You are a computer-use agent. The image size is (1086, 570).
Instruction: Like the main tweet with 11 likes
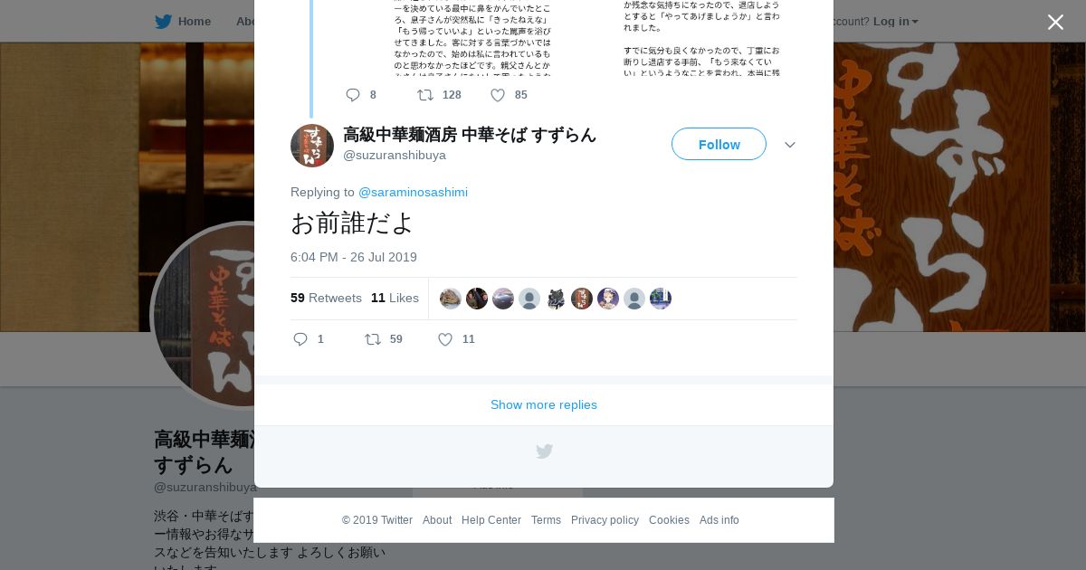click(445, 339)
